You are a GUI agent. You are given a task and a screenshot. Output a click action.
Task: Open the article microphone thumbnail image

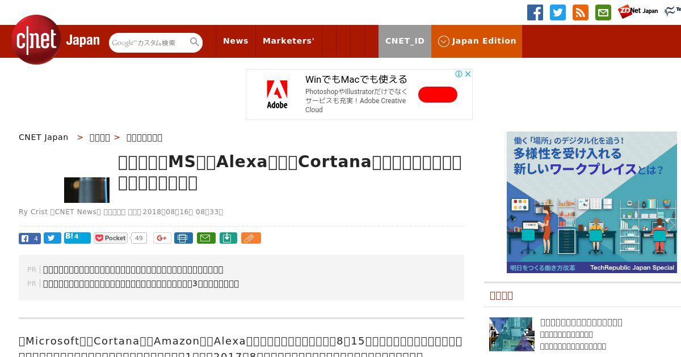[x=87, y=190]
